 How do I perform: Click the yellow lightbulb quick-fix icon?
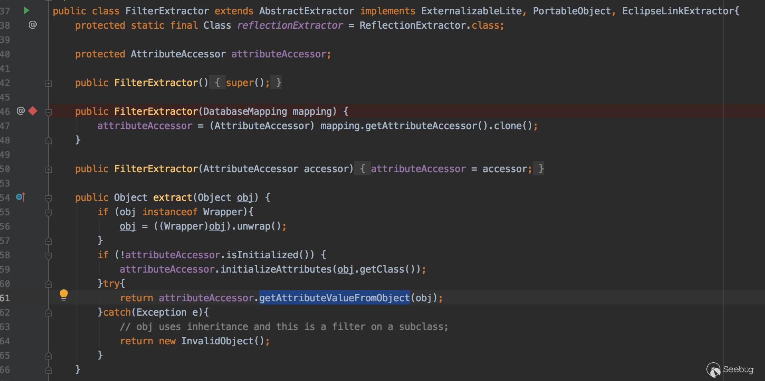64,295
